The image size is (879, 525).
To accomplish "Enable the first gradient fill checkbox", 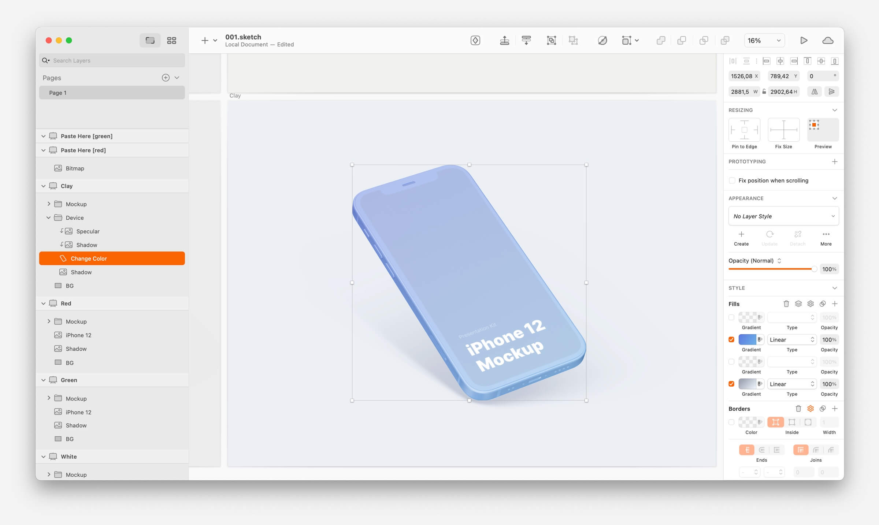I will click(x=731, y=317).
